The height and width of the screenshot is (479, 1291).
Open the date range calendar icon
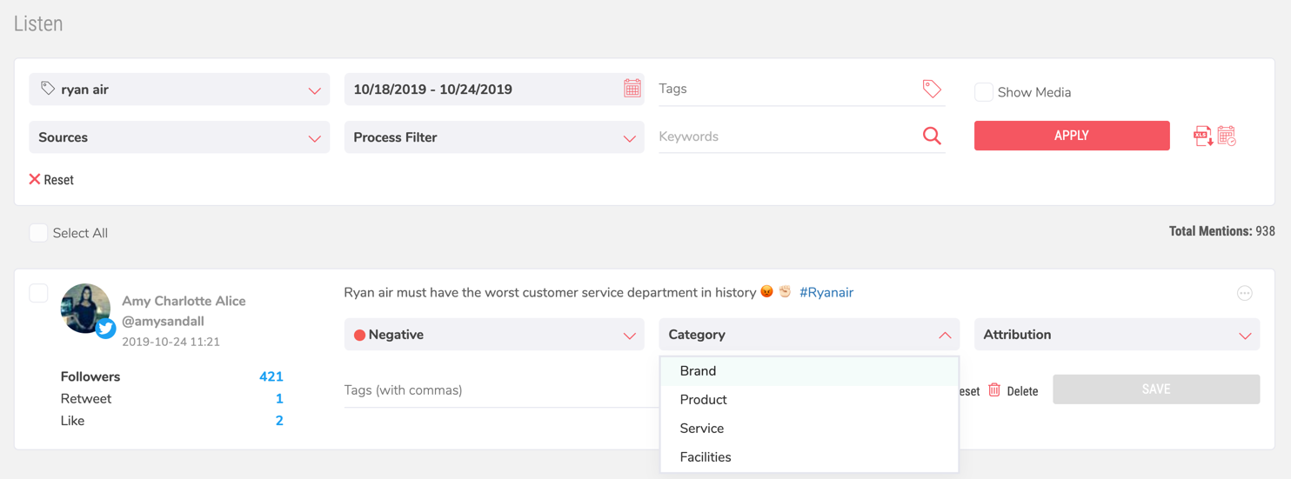(x=632, y=88)
